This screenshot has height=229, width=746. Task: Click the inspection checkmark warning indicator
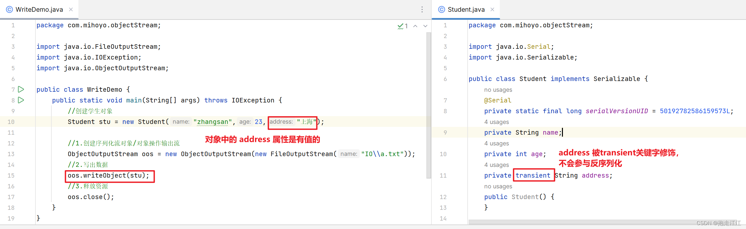click(x=403, y=26)
